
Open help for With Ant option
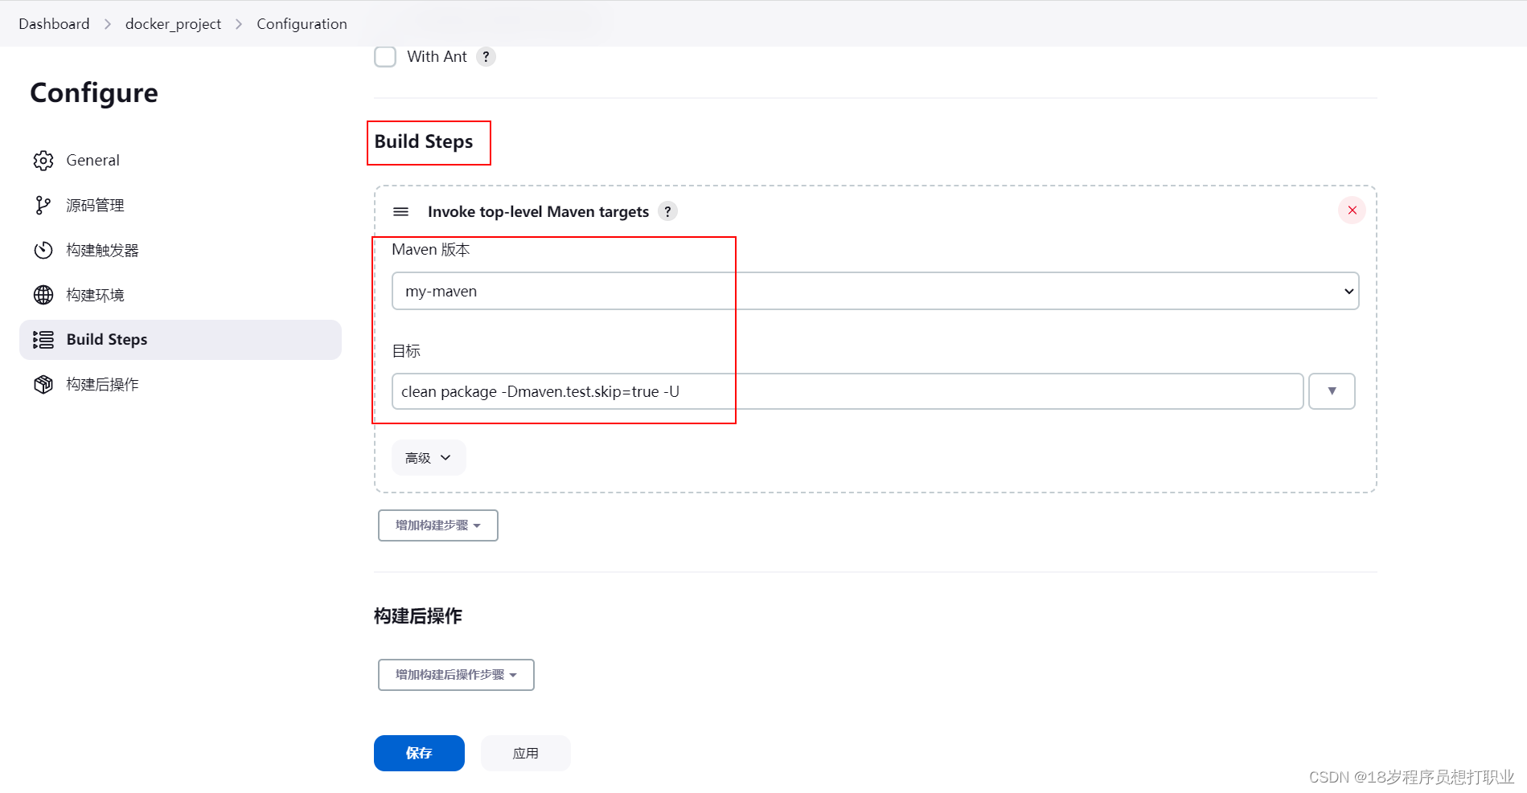(486, 57)
